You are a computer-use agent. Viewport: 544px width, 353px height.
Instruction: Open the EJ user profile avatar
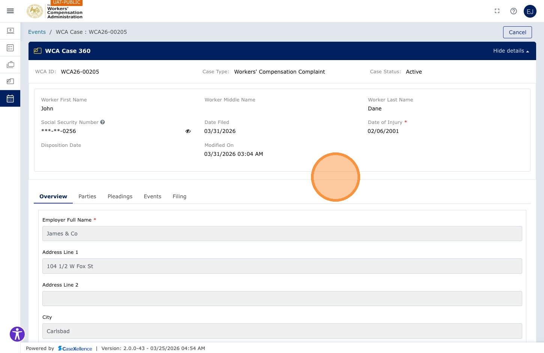tap(530, 11)
